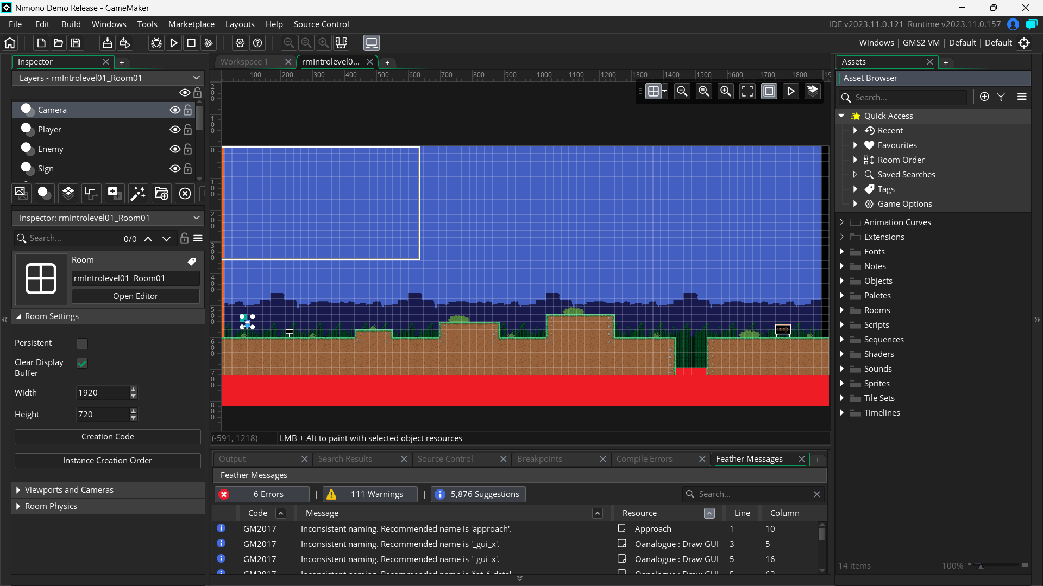This screenshot has width=1043, height=586.
Task: Expand the Sprites folder in Asset Browser
Action: point(841,384)
